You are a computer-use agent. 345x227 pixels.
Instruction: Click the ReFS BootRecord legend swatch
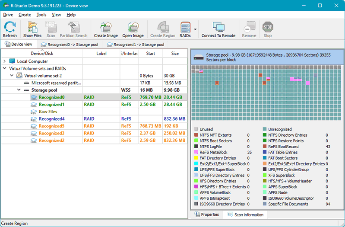[x=265, y=146]
